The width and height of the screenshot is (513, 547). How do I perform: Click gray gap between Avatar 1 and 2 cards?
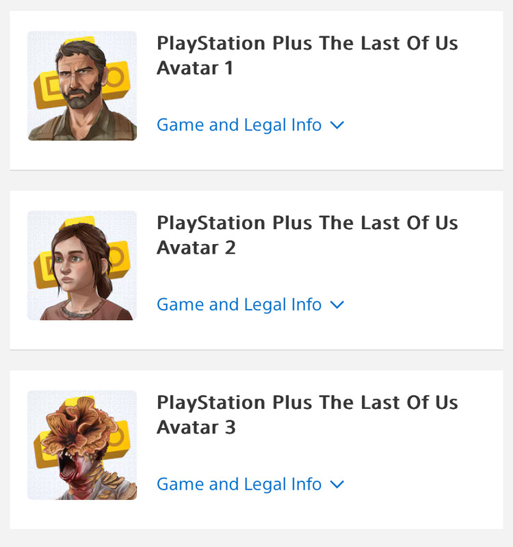click(x=256, y=181)
